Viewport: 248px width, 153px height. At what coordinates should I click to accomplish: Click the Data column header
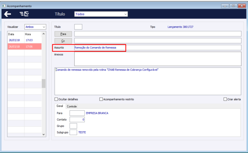coord(16,34)
